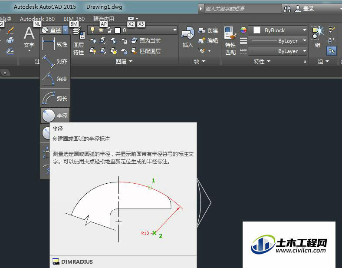Click the drawing tab arrow button
This screenshot has width=342, height=268.
click(x=5, y=73)
